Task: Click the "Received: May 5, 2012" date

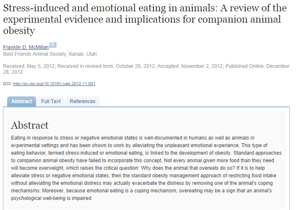Action: point(29,66)
